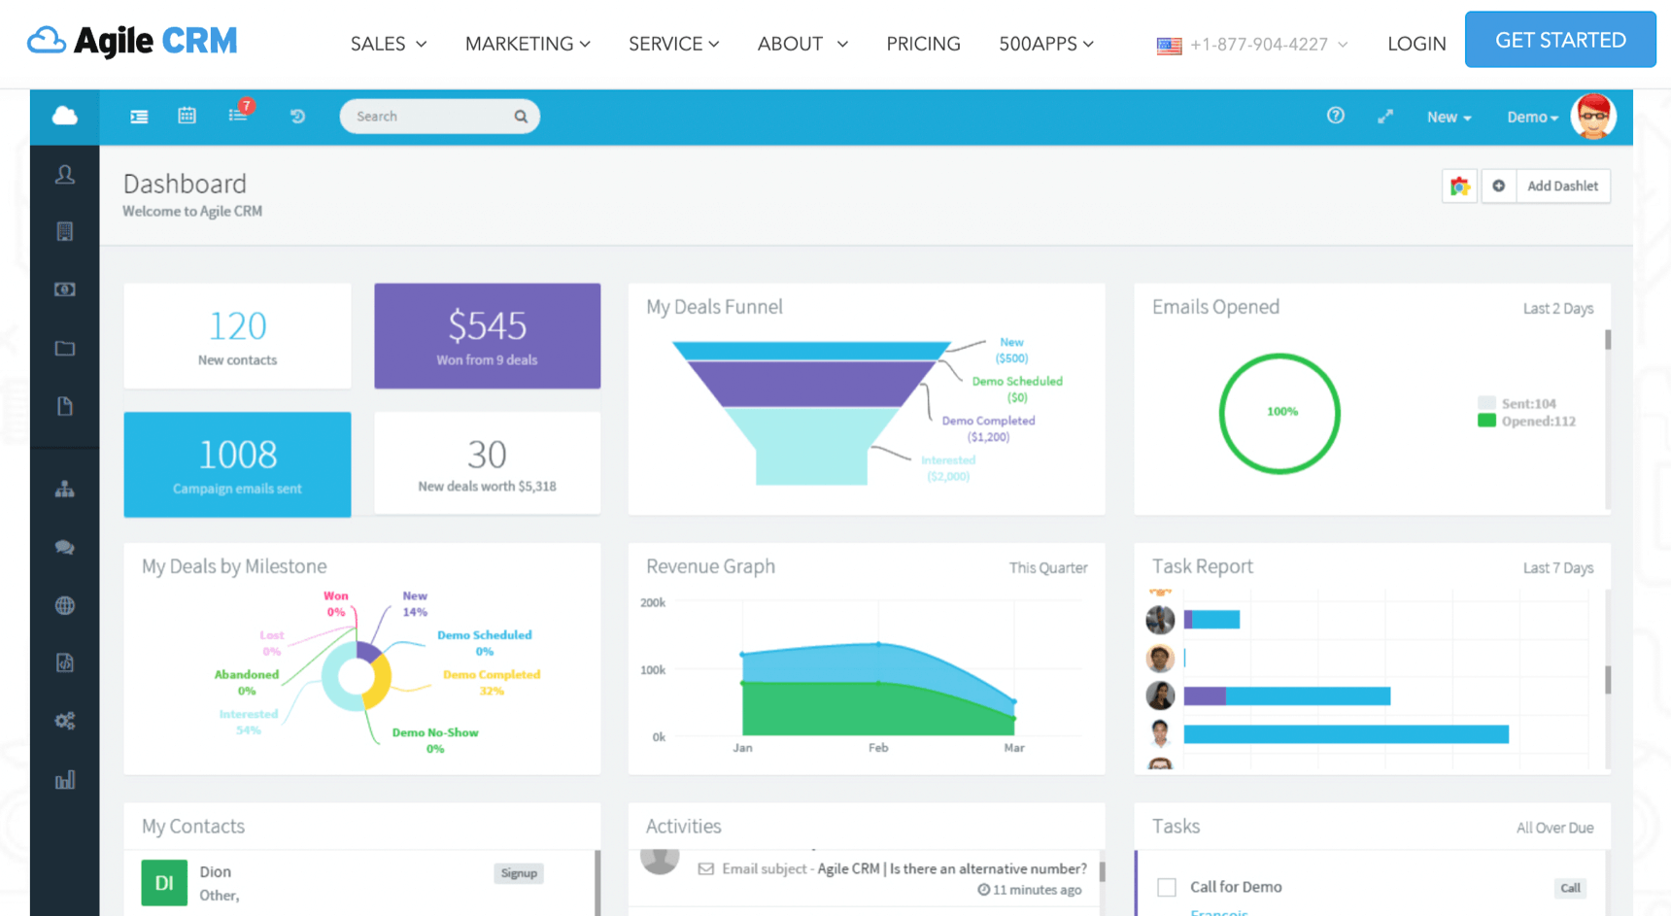This screenshot has height=916, width=1671.
Task: Click the green Opened legend swatch
Action: pyautogui.click(x=1486, y=421)
